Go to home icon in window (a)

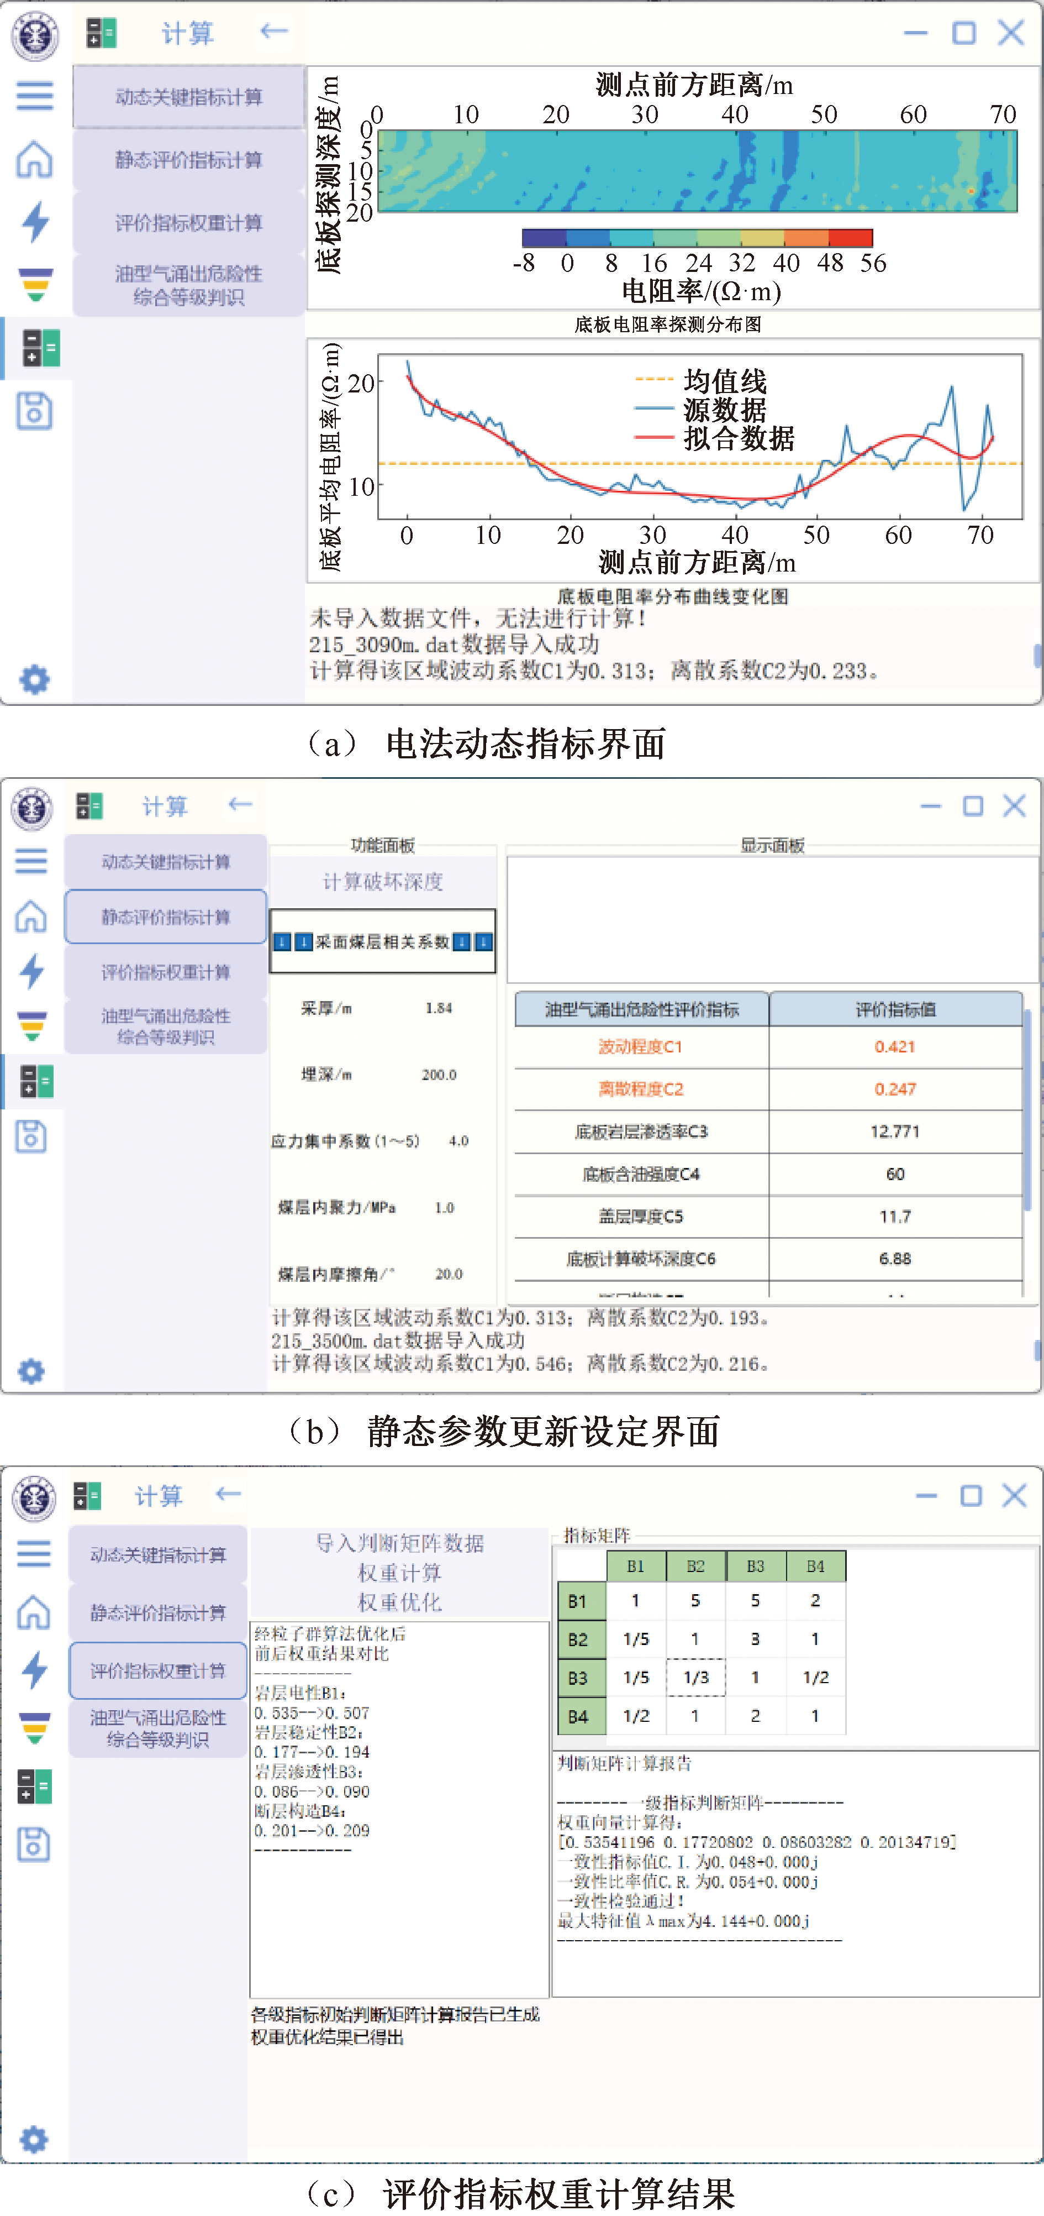pyautogui.click(x=34, y=159)
